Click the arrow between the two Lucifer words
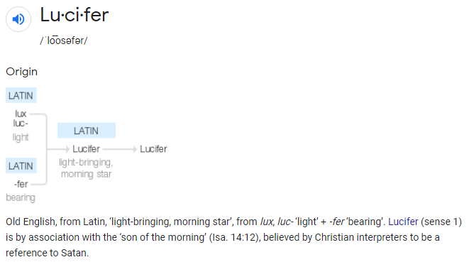Viewport: 469px width, 267px height. pyautogui.click(x=120, y=148)
